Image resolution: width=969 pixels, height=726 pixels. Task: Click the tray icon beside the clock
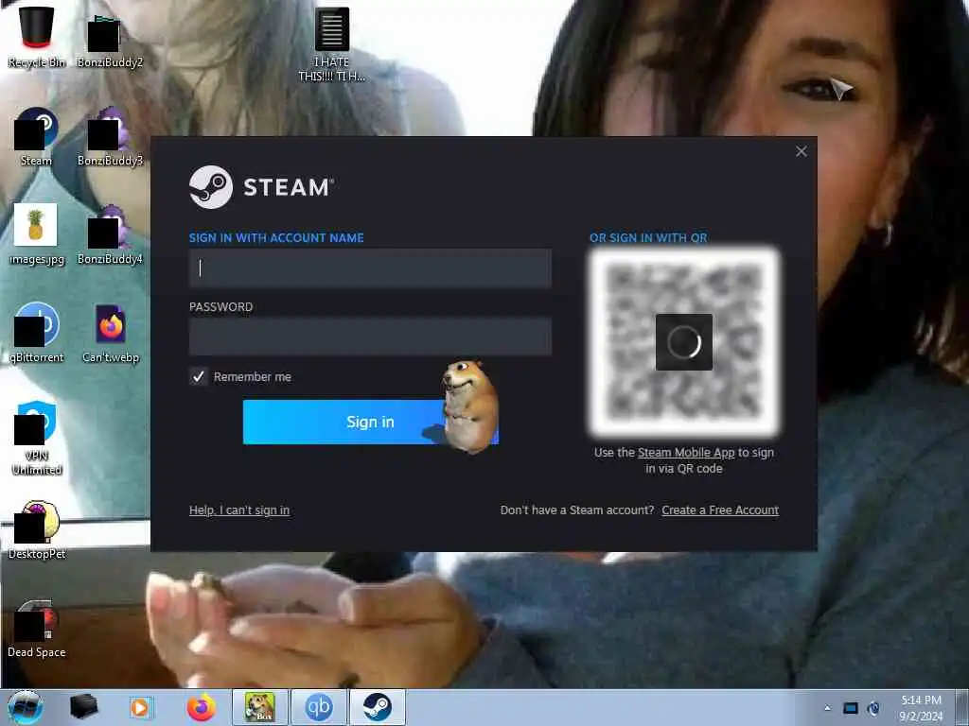873,708
